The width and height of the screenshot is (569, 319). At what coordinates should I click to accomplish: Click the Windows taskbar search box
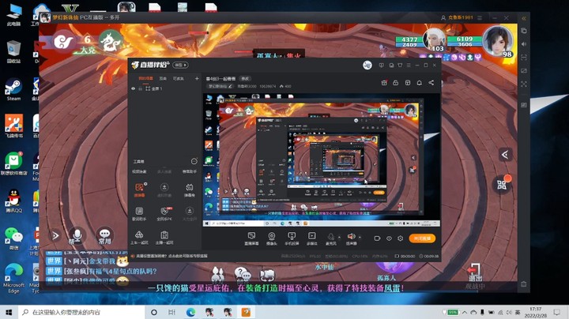(81, 312)
